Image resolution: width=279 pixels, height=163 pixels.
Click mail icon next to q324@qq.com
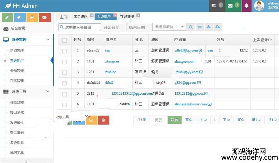(199, 83)
